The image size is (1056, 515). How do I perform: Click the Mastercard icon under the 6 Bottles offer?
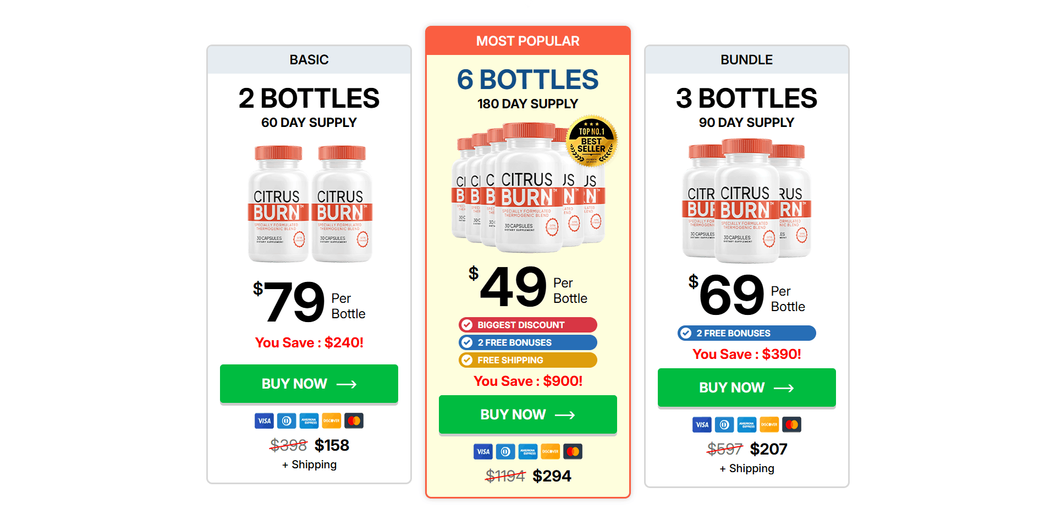[573, 452]
